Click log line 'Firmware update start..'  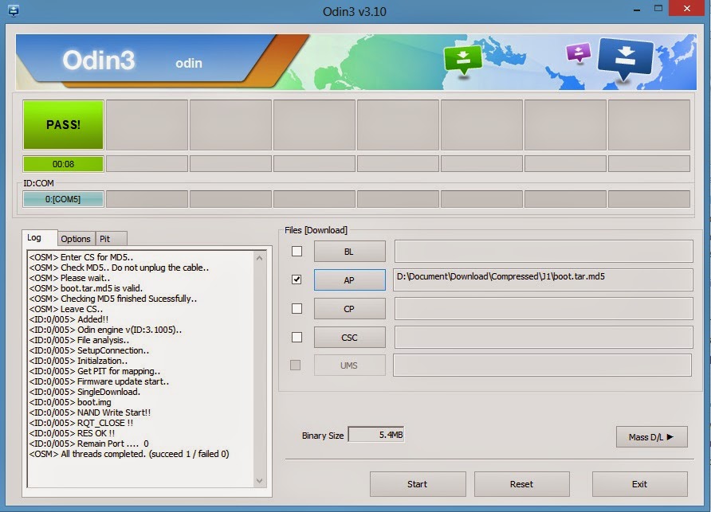click(99, 381)
